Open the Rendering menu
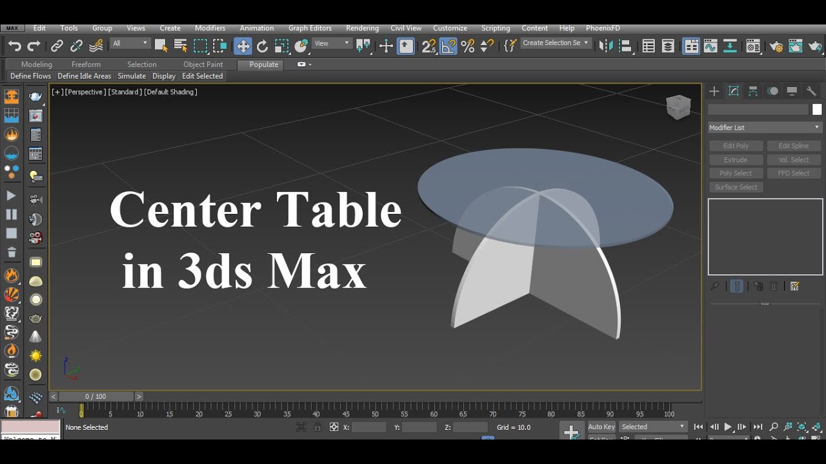Viewport: 826px width, 464px height. click(362, 28)
